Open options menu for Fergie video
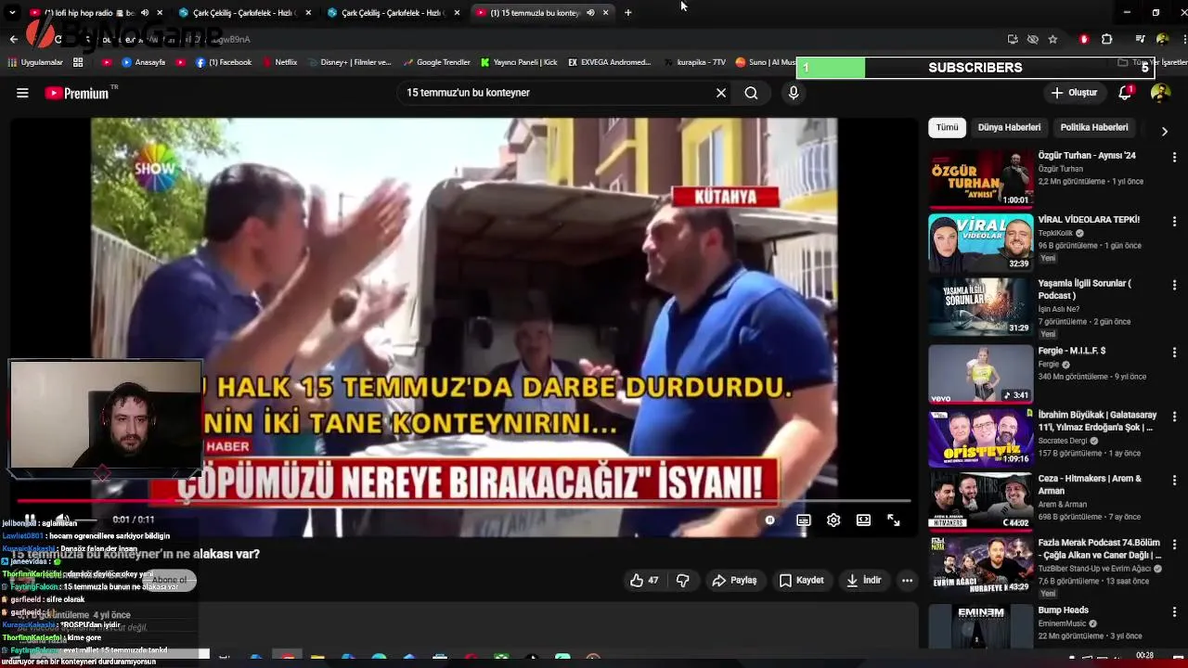The image size is (1188, 668). 1174,353
